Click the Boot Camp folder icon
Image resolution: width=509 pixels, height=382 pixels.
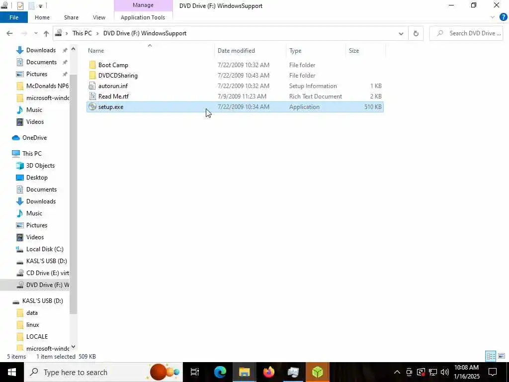[92, 65]
